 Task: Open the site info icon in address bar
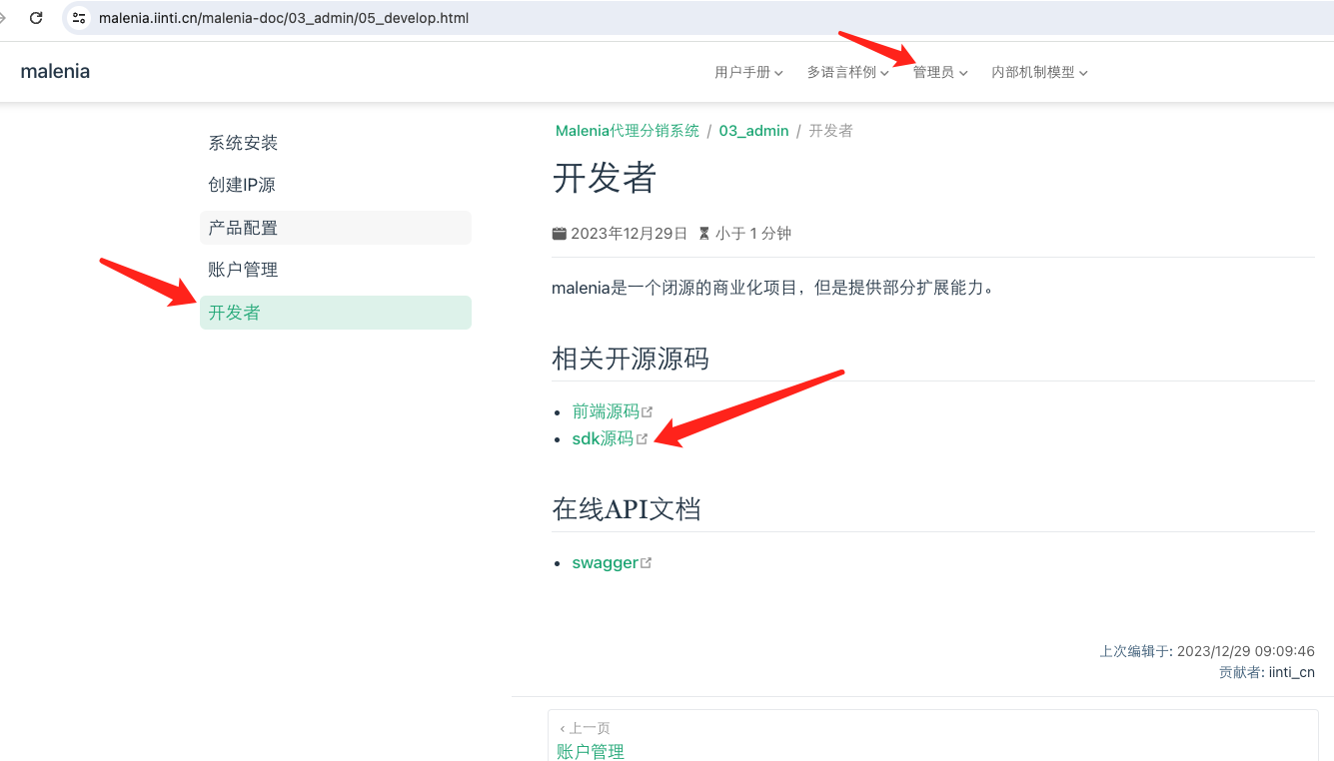click(80, 18)
